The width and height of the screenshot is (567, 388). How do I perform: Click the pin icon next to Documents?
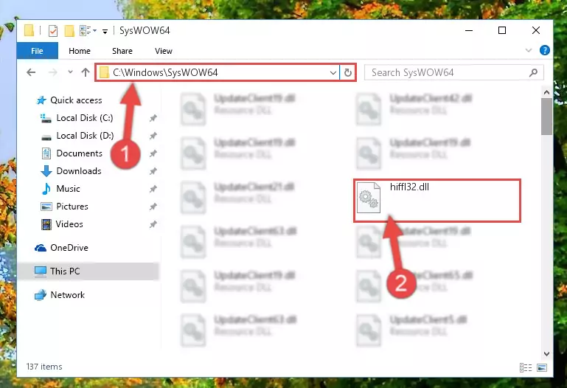[x=153, y=153]
